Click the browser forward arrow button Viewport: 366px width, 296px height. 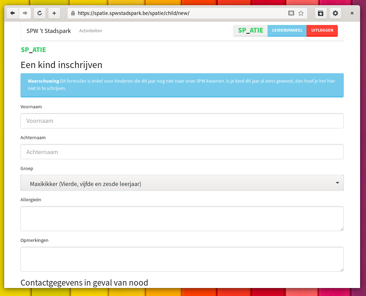coord(25,13)
